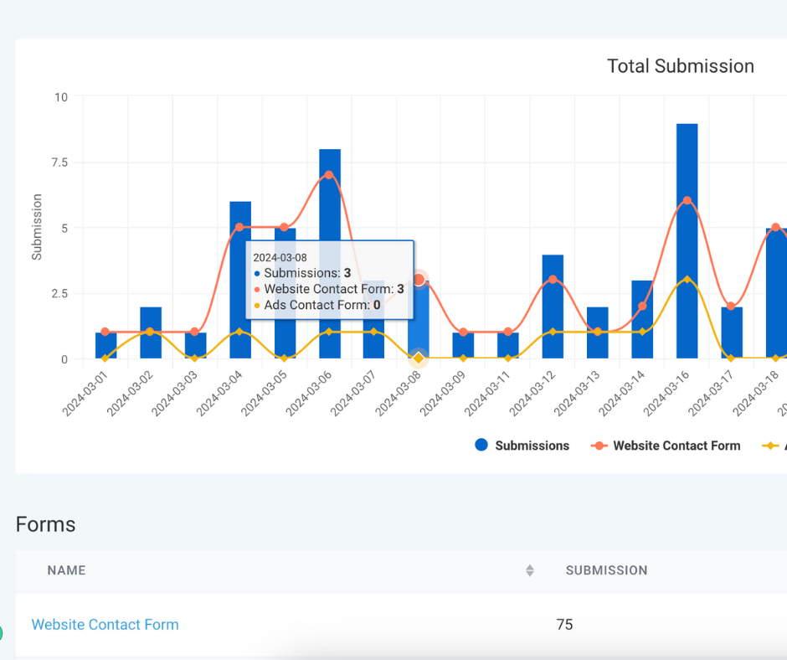Click the yellow diamond marker at 2024-03-04
The height and width of the screenshot is (660, 787).
[x=239, y=332]
